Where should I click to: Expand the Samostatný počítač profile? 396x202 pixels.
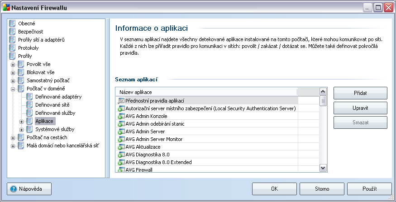click(13, 81)
